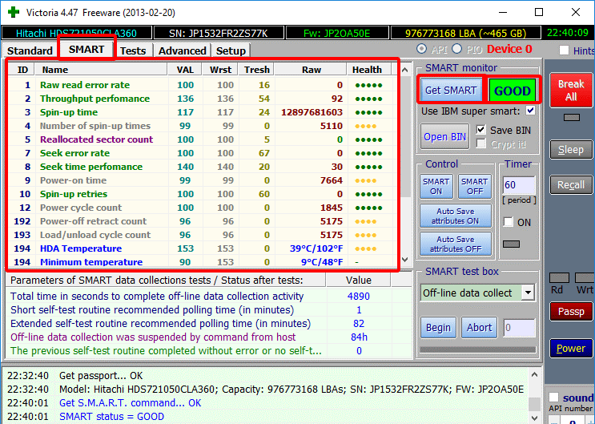Click scroll down arrow in the log panel

[534, 418]
